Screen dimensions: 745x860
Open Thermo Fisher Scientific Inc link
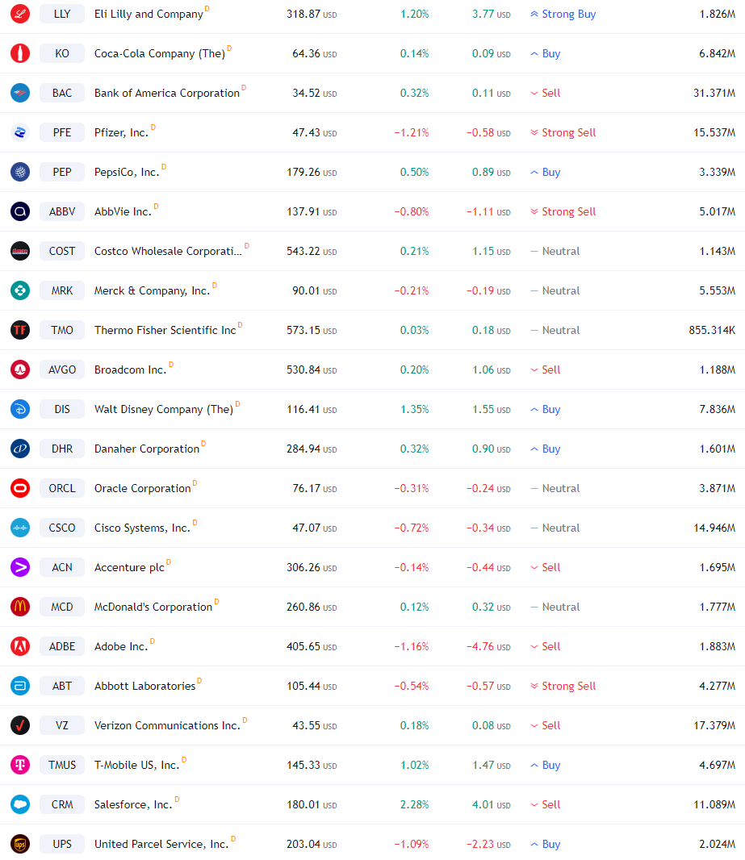(x=165, y=330)
